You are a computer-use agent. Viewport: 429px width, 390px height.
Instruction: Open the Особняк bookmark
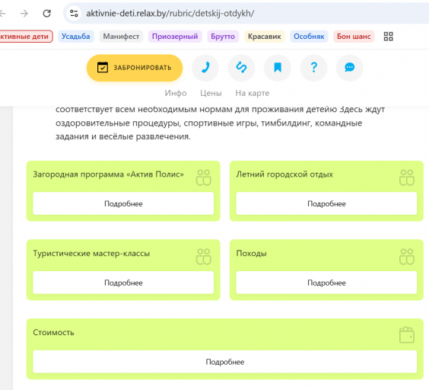pos(309,37)
